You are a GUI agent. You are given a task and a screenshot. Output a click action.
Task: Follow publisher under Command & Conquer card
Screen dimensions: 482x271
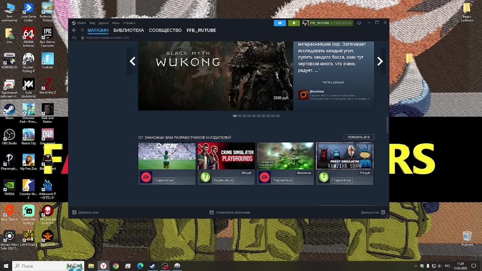(282, 180)
